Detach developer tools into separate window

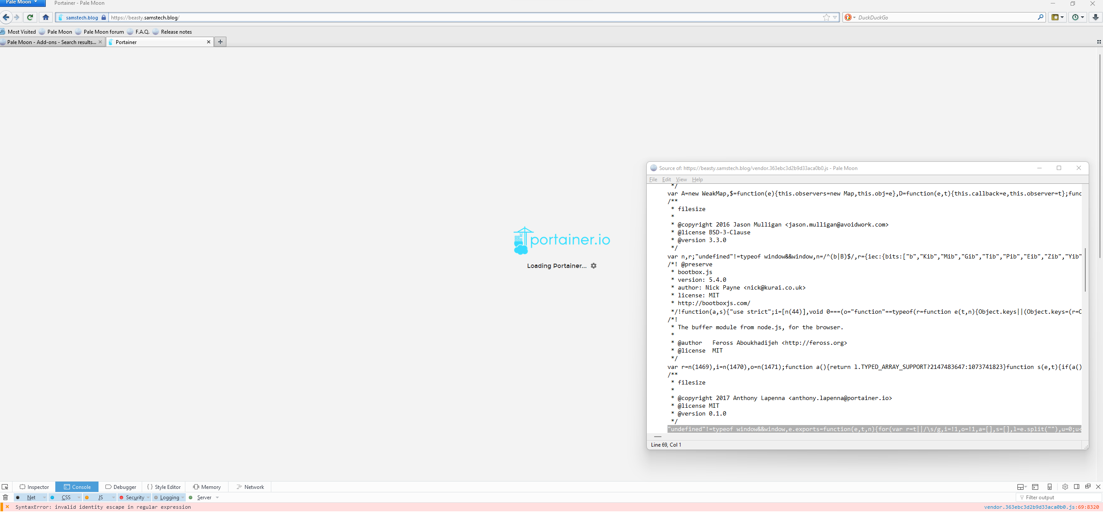pos(1088,486)
